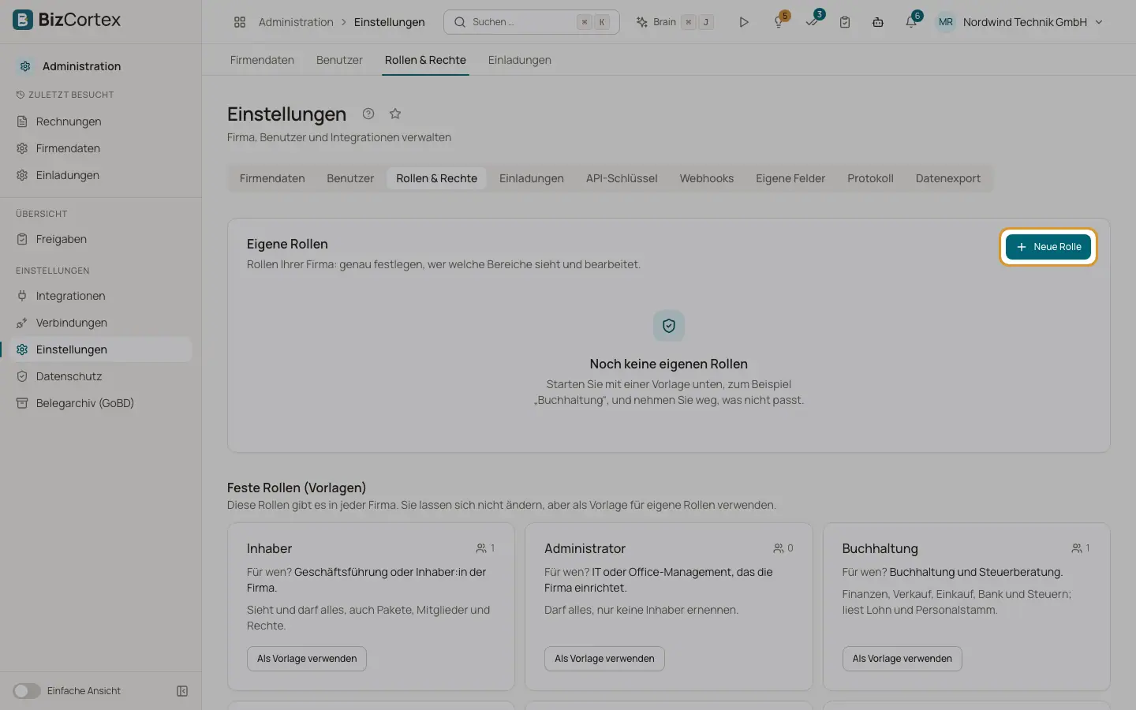Click the member count on the Administrator card
Image resolution: width=1136 pixels, height=710 pixels.
tap(783, 548)
